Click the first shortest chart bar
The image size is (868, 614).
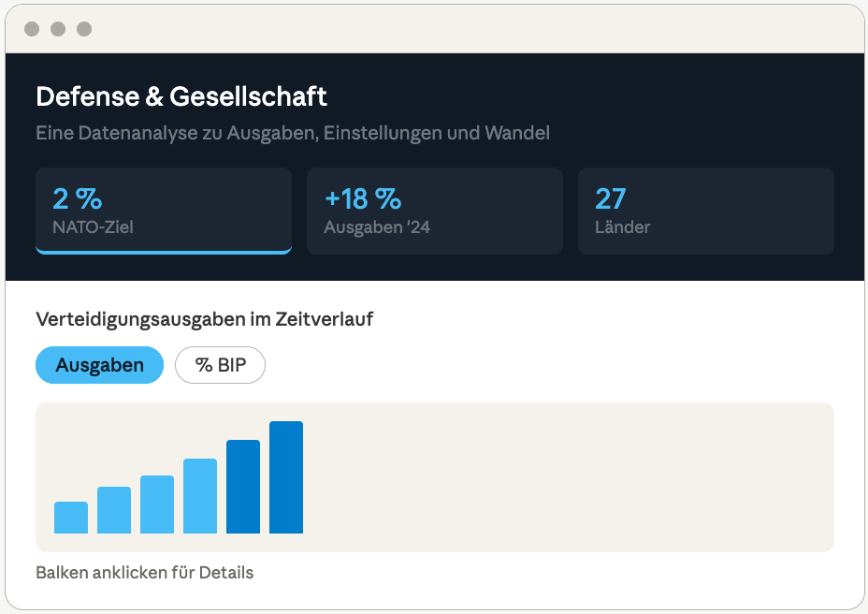click(x=71, y=518)
